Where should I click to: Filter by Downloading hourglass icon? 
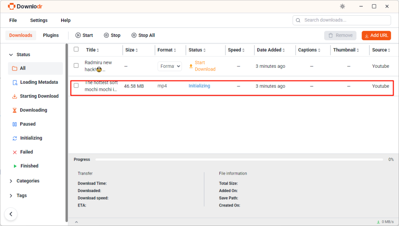(15, 110)
